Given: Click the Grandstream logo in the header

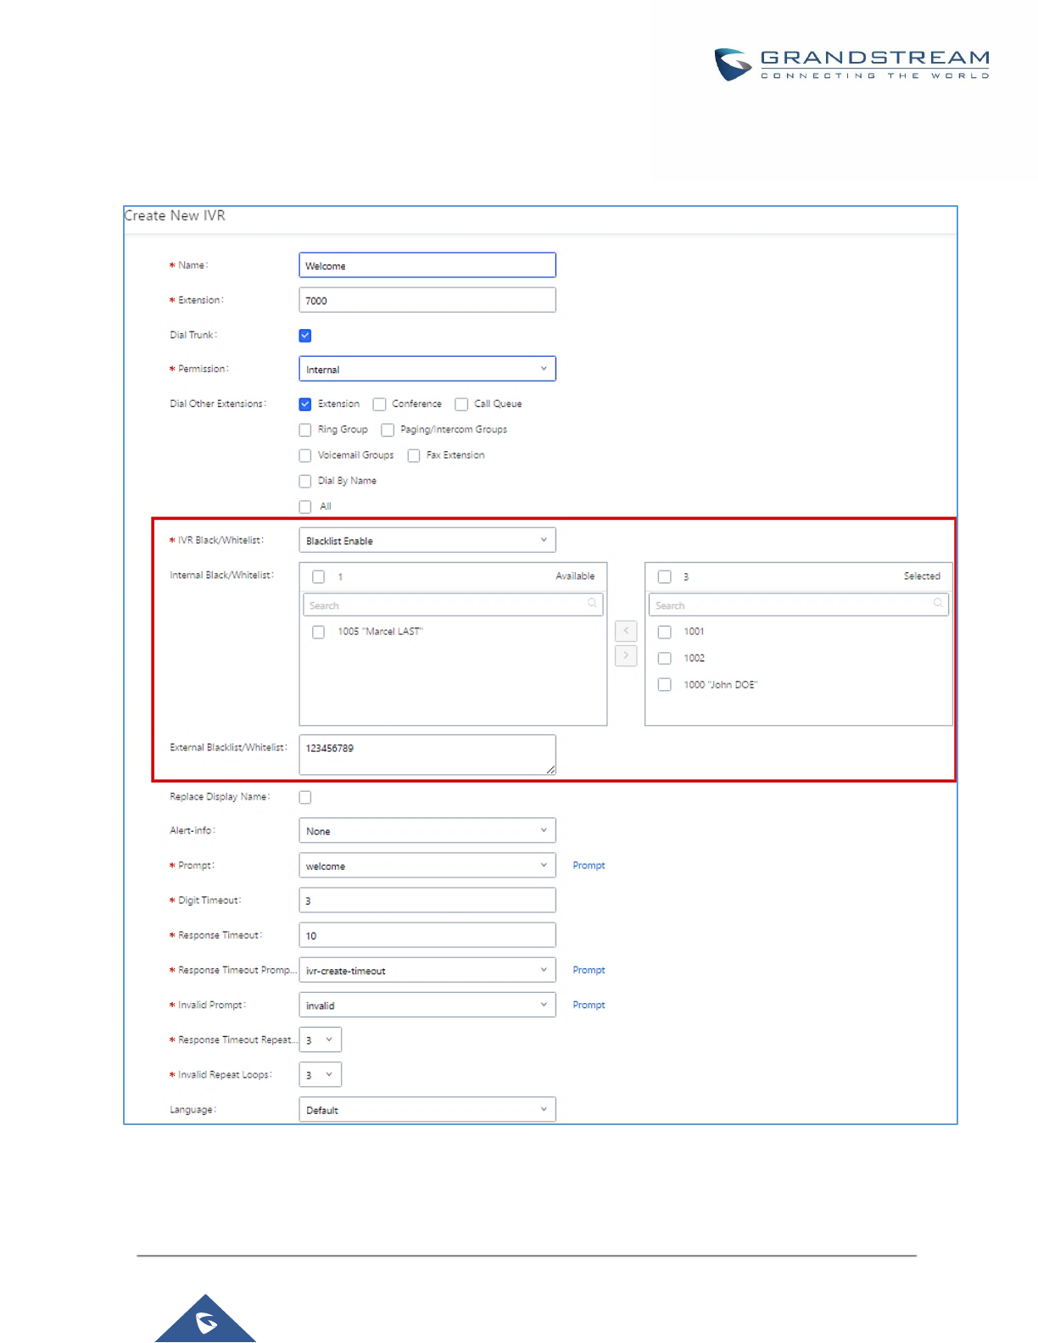Looking at the screenshot, I should pyautogui.click(x=851, y=64).
